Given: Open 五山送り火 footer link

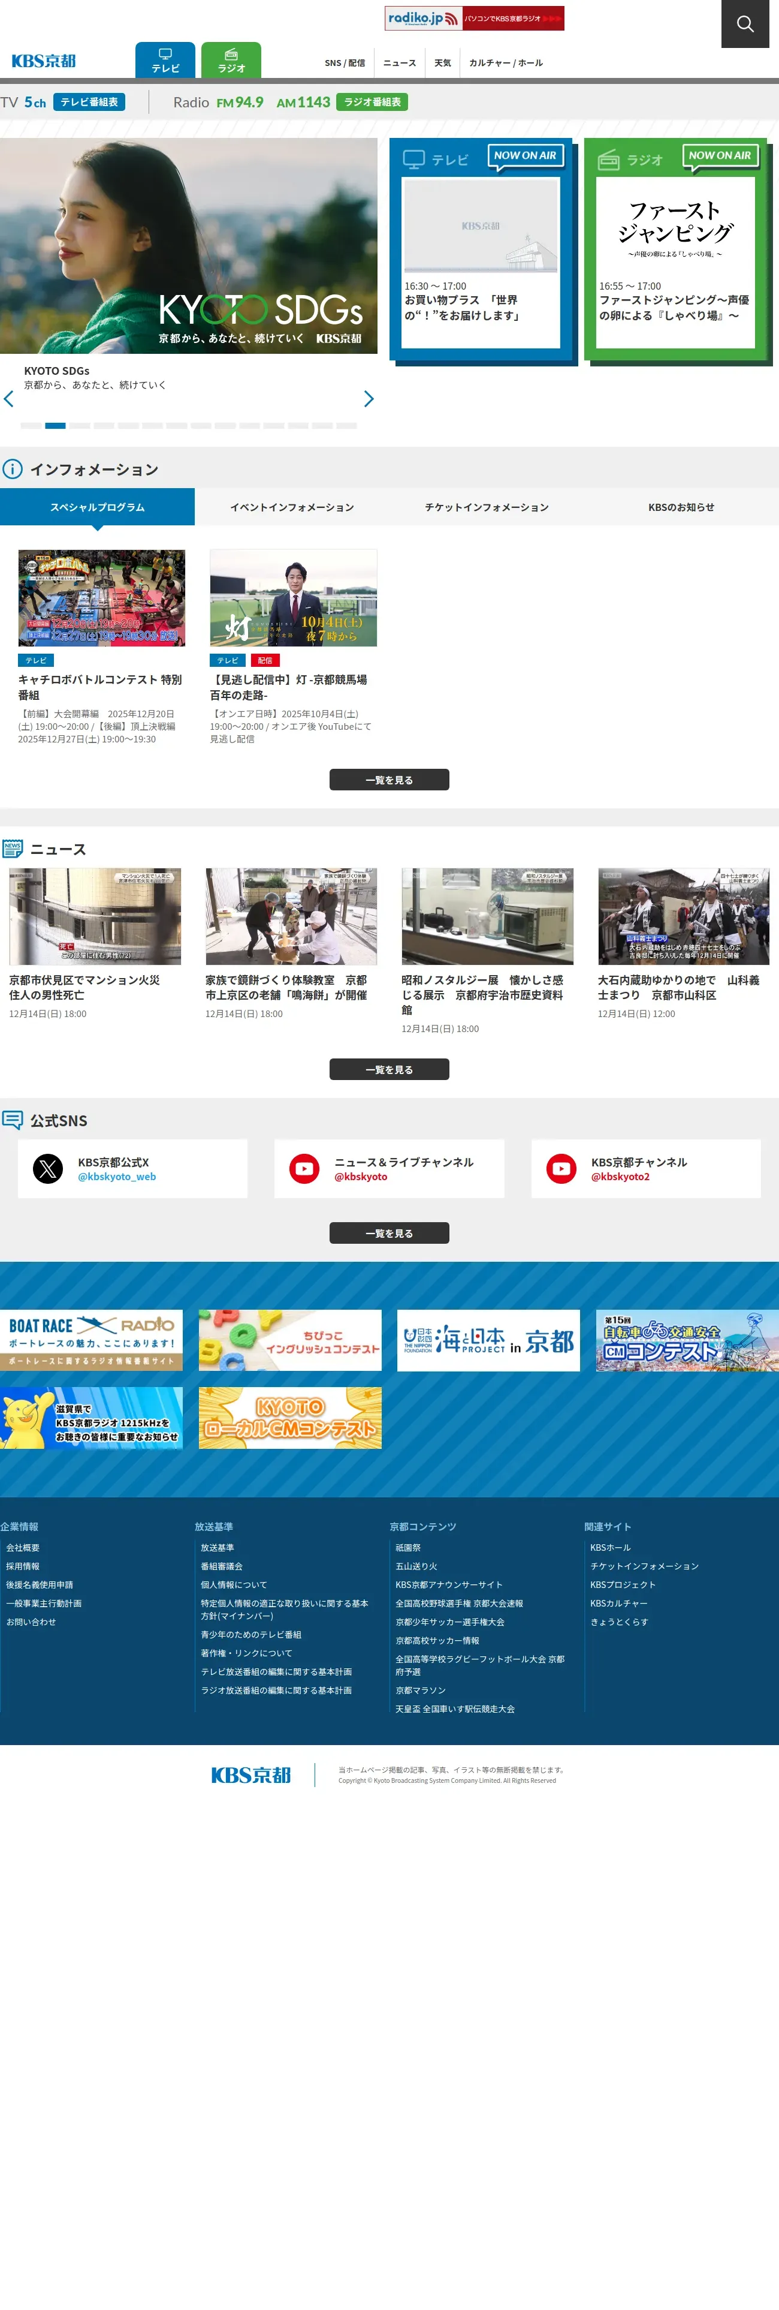Looking at the screenshot, I should pyautogui.click(x=417, y=1566).
